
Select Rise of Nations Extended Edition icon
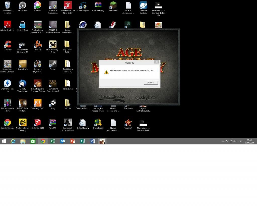click(x=38, y=86)
